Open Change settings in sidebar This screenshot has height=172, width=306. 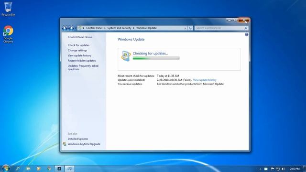click(77, 50)
